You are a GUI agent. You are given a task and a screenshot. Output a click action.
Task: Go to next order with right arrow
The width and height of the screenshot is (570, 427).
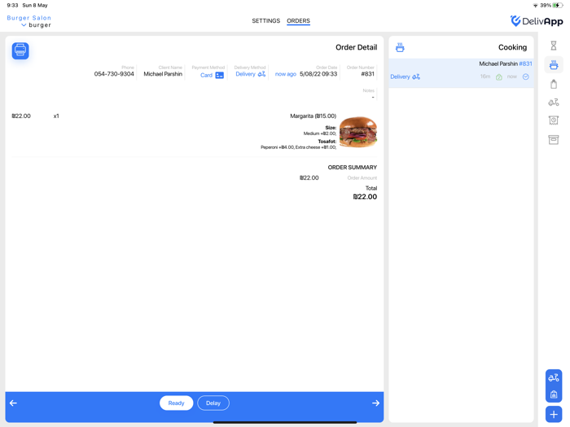(x=375, y=403)
